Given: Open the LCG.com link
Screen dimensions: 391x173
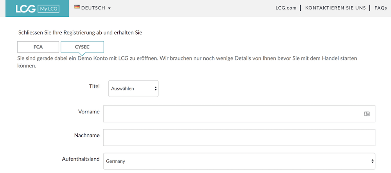Looking at the screenshot, I should (286, 8).
